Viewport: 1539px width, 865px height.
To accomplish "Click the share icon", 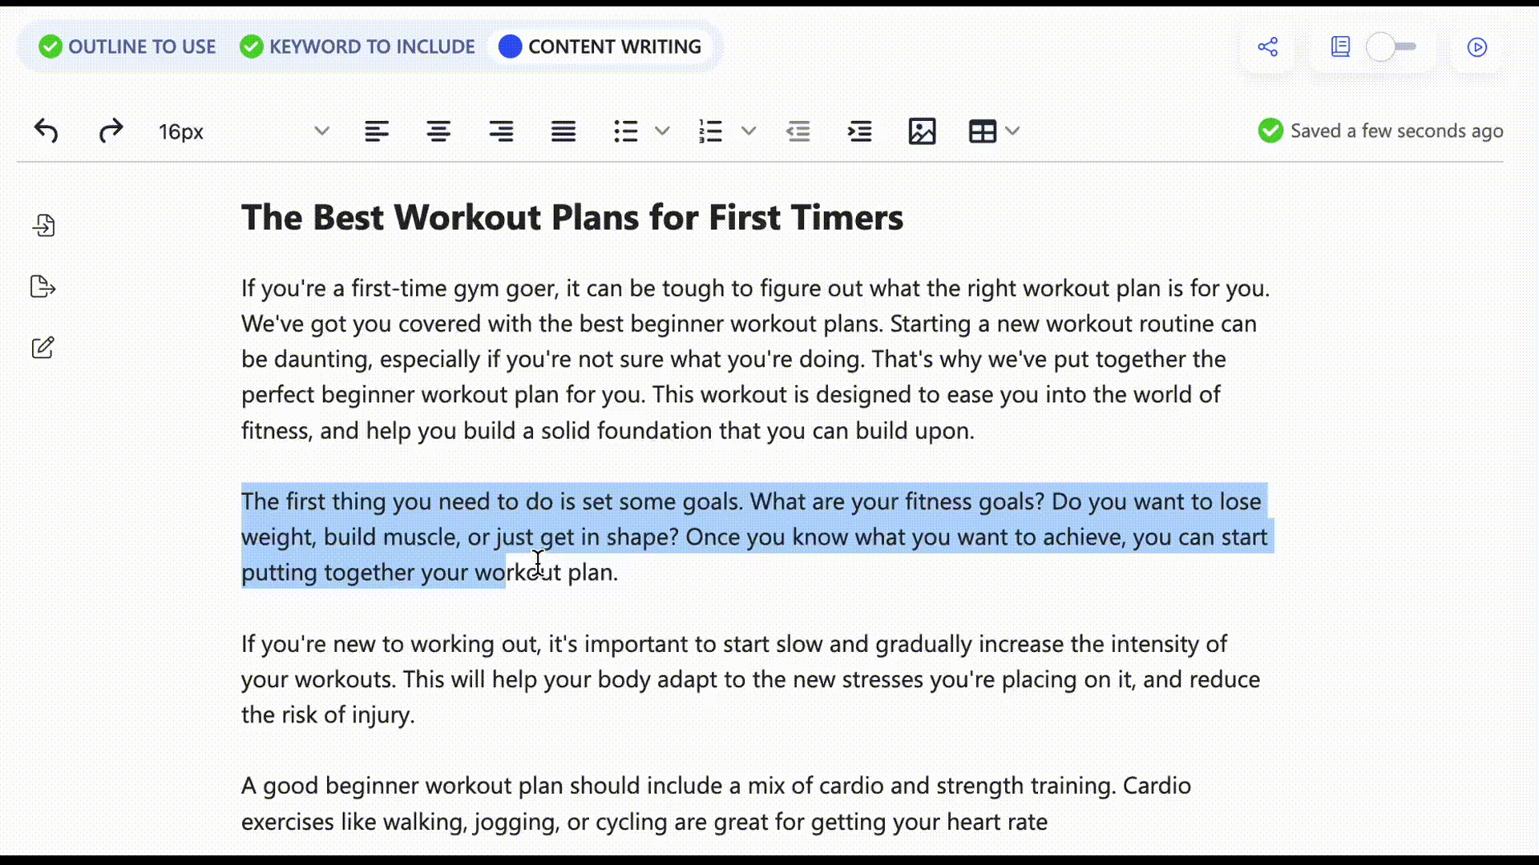I will pyautogui.click(x=1268, y=46).
